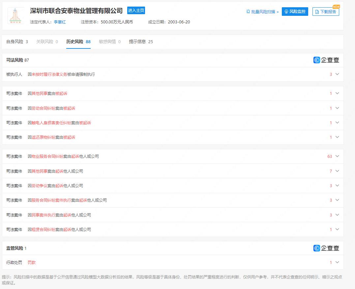Click 成立日期 2003-06-20 text
The image size is (355, 289).
(169, 22)
